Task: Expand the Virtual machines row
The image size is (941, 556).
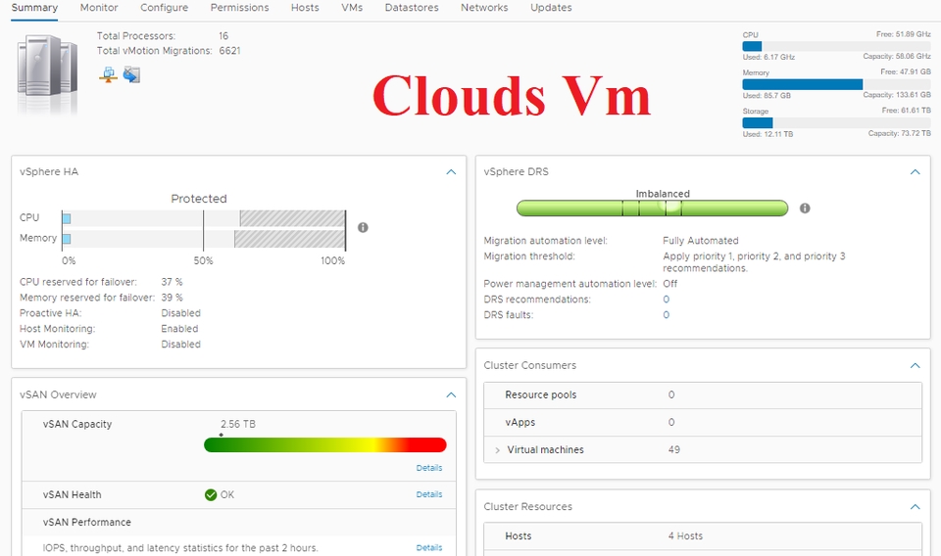Action: click(497, 450)
